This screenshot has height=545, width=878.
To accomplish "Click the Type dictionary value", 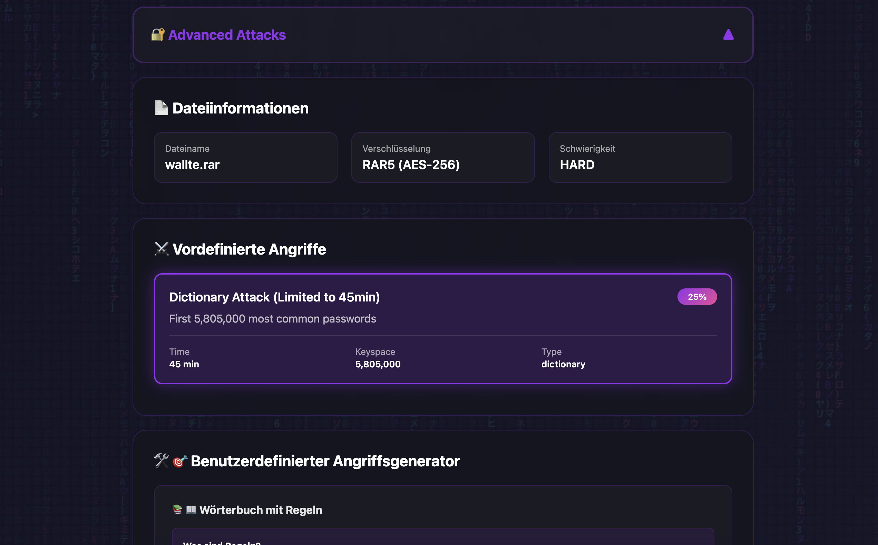I will coord(563,364).
